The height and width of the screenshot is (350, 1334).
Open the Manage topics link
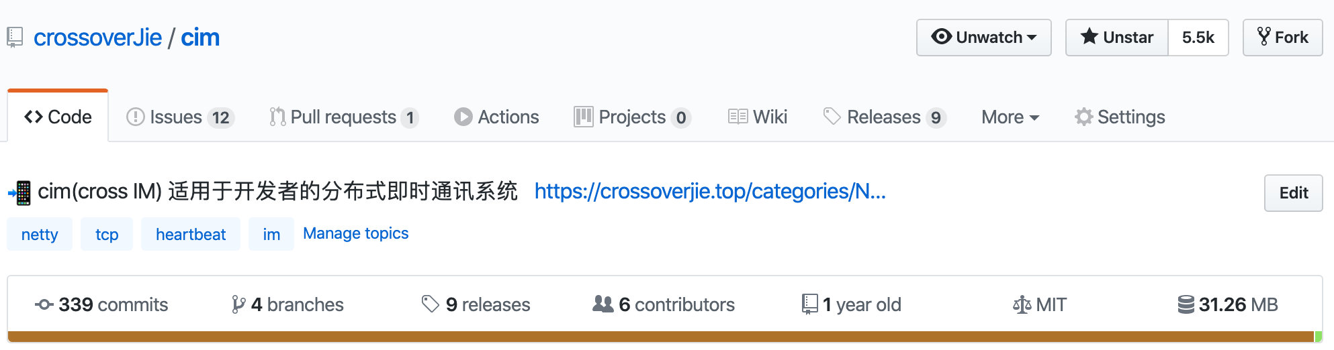355,233
